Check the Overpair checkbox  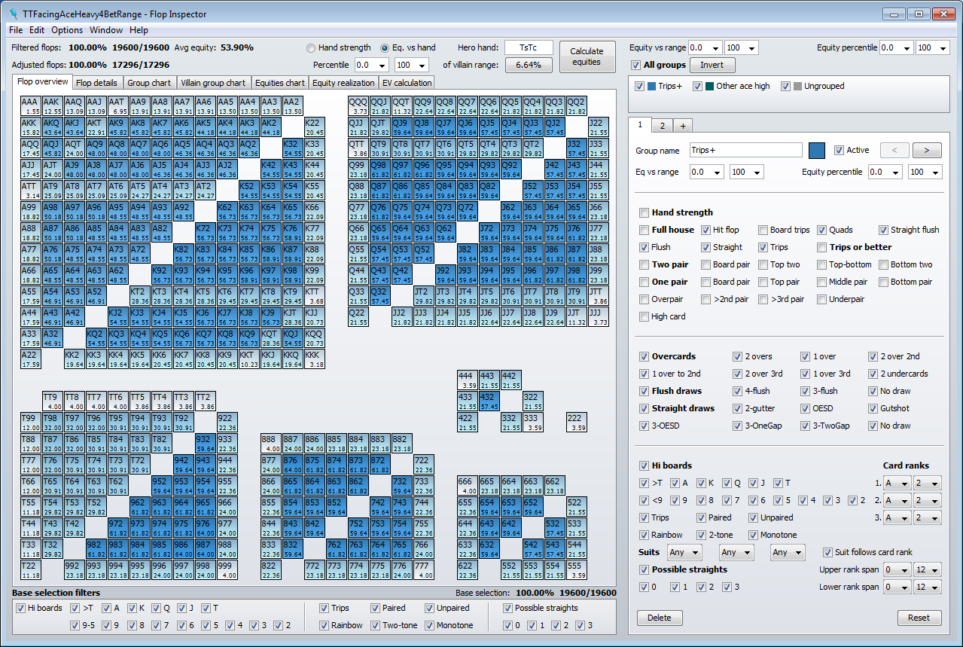tap(644, 299)
